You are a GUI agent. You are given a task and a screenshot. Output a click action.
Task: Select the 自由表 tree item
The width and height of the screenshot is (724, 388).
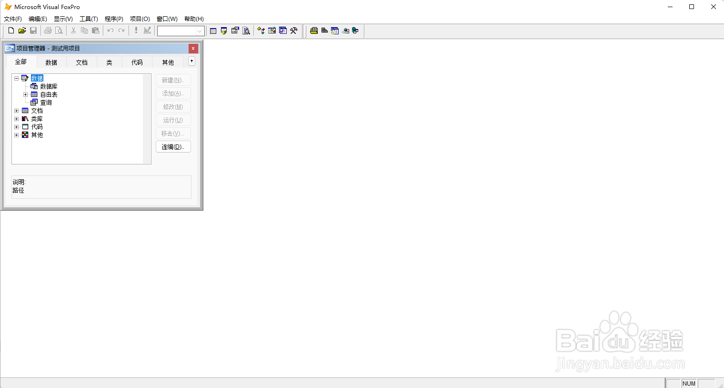[x=49, y=94]
